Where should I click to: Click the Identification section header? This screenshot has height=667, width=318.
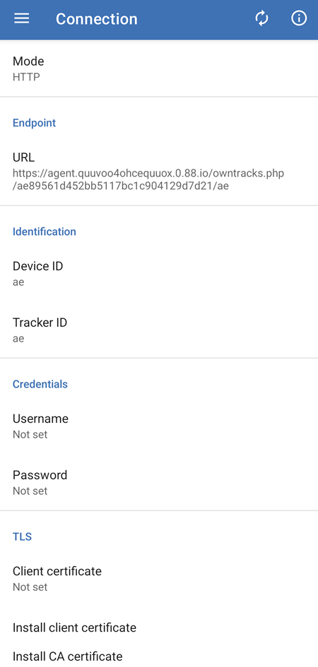(x=45, y=232)
